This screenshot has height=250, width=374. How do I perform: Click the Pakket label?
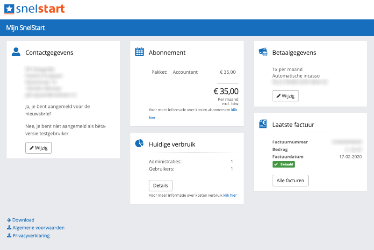click(x=159, y=72)
